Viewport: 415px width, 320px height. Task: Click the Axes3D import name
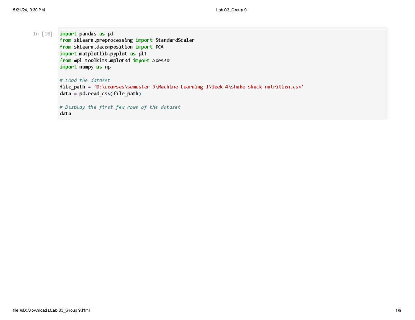point(161,60)
